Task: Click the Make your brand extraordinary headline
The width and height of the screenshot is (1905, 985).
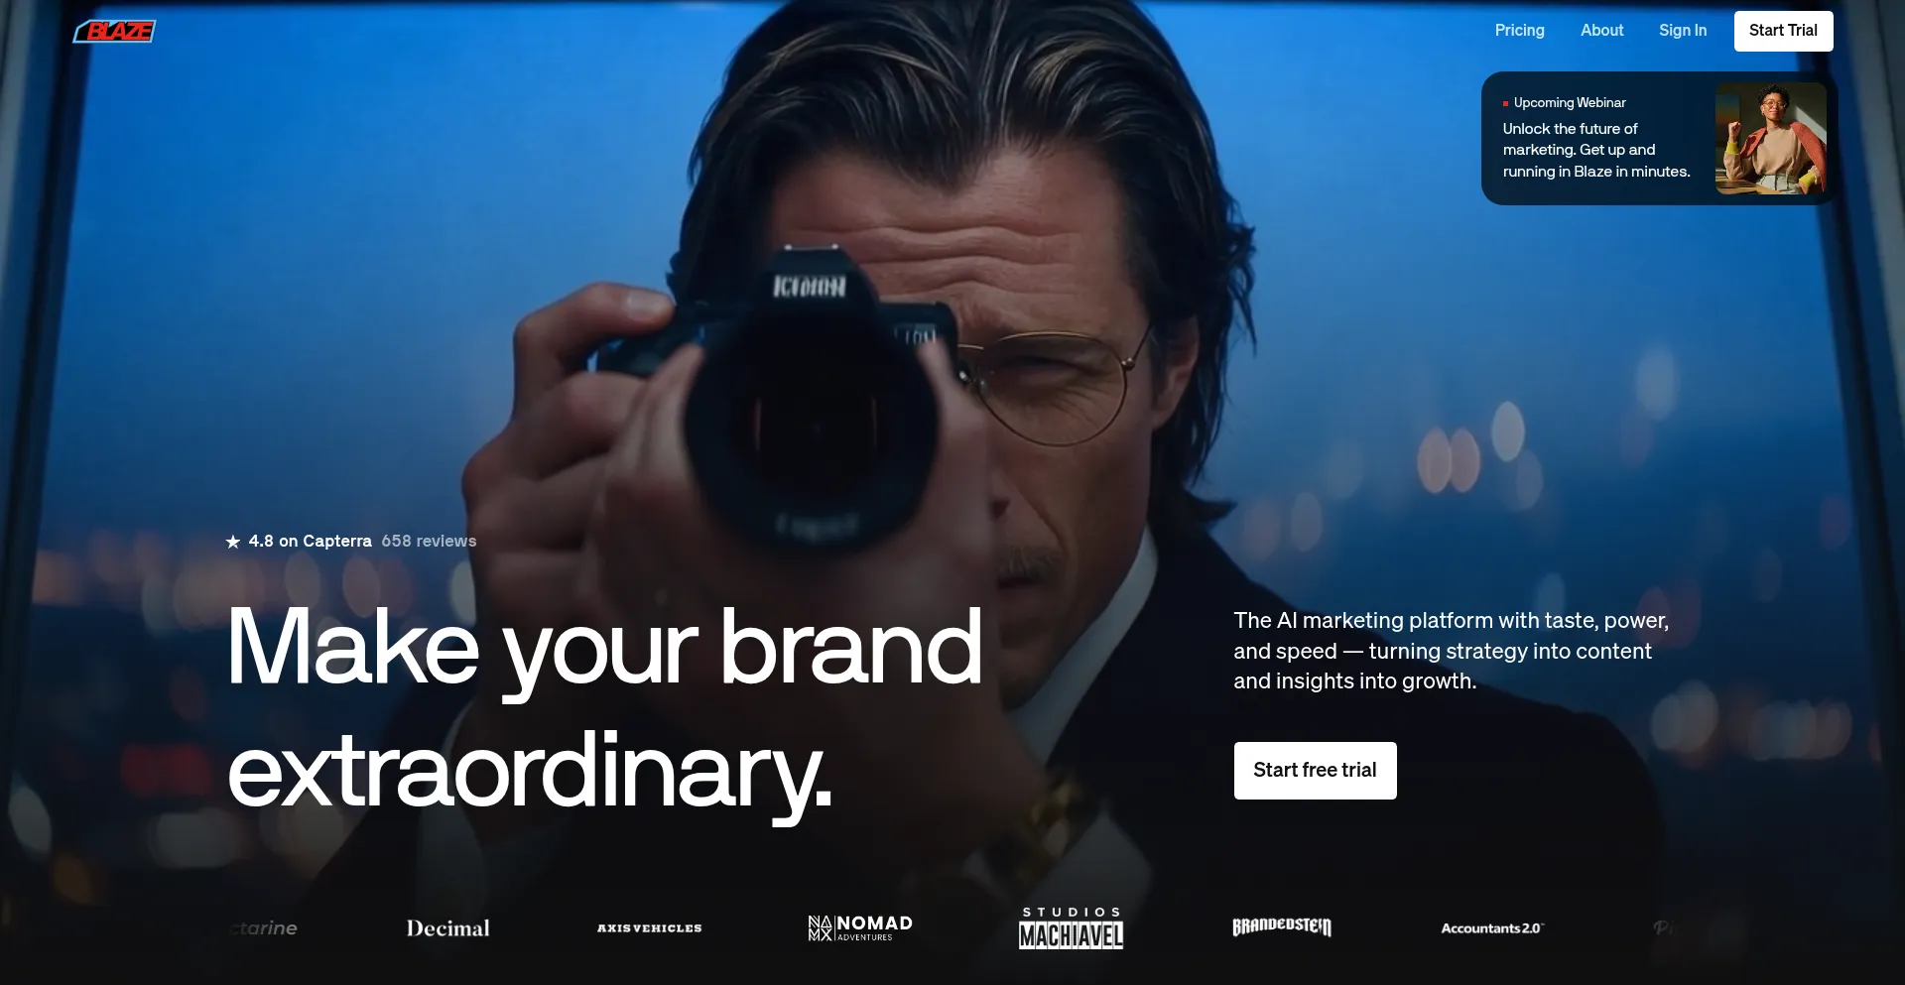Action: tap(604, 709)
